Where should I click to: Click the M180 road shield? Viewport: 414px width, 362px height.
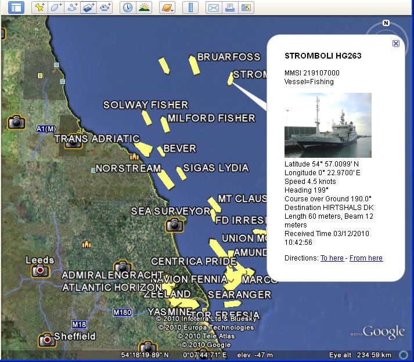[x=123, y=312]
